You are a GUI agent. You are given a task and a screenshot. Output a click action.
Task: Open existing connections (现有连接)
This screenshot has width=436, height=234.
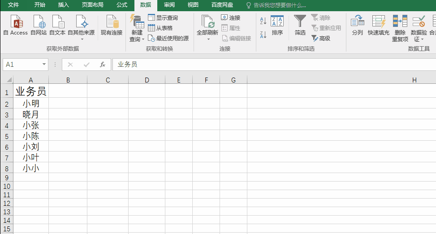tap(112, 25)
